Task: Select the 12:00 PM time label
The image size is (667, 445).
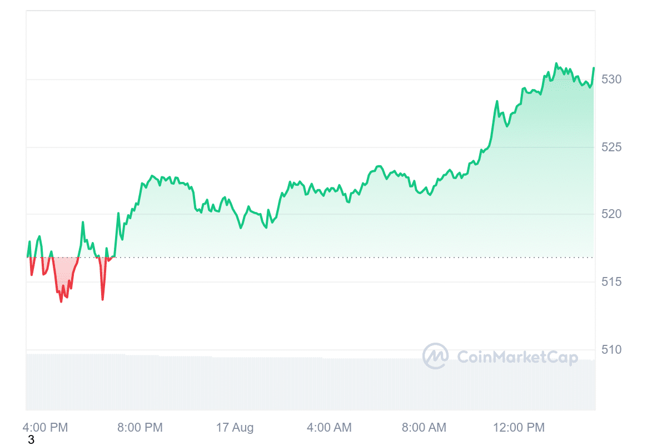Action: [x=518, y=428]
